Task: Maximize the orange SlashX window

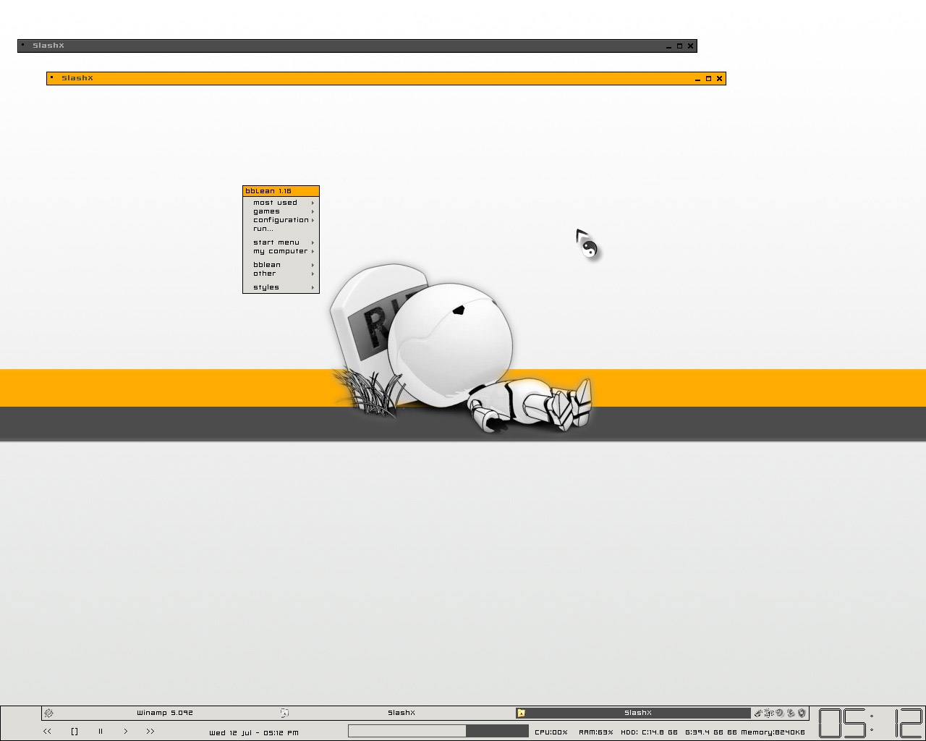Action: [x=708, y=78]
